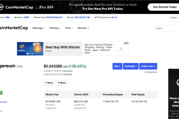This screenshot has height=119, width=179.
Task: Select 201 BTC market cap value
Action: (50, 105)
